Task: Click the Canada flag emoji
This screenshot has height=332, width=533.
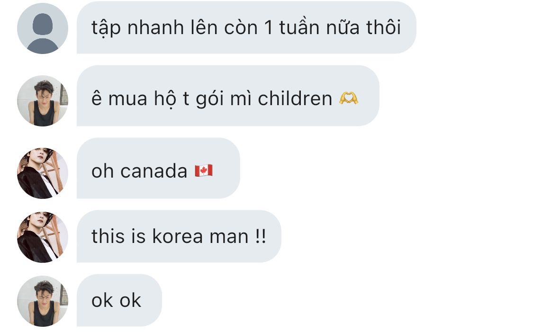Action: click(204, 170)
